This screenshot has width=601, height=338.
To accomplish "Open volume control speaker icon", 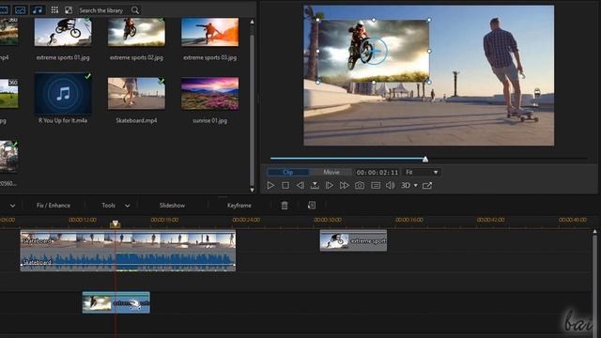I will tap(391, 186).
